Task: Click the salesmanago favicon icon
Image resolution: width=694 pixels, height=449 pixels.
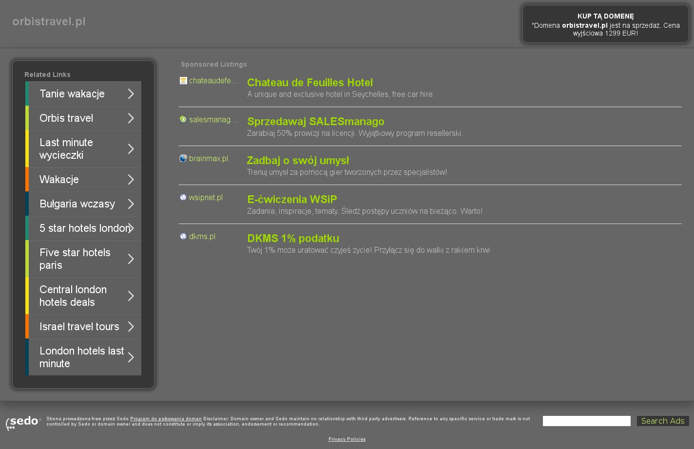Action: 183,119
